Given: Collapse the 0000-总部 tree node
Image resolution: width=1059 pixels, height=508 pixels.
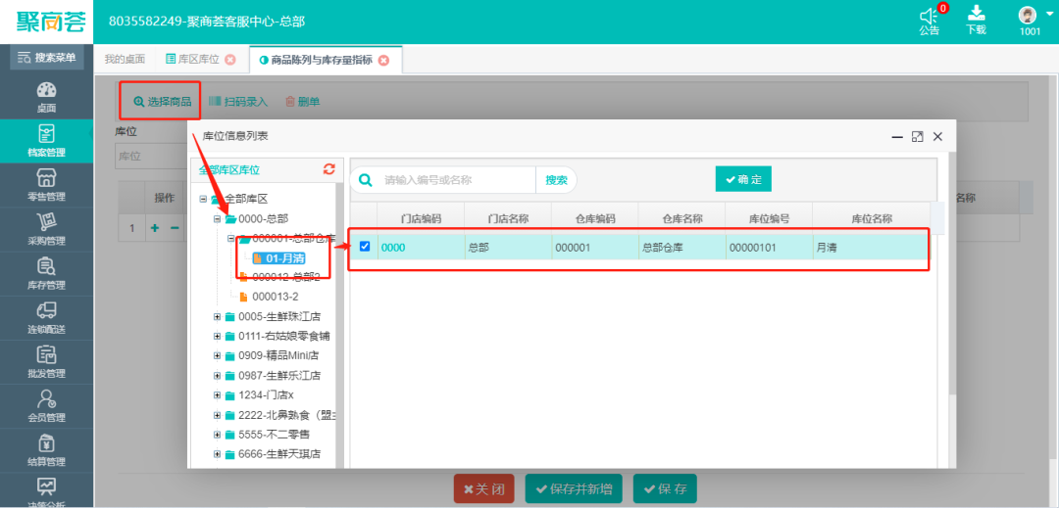Looking at the screenshot, I should click(x=217, y=218).
